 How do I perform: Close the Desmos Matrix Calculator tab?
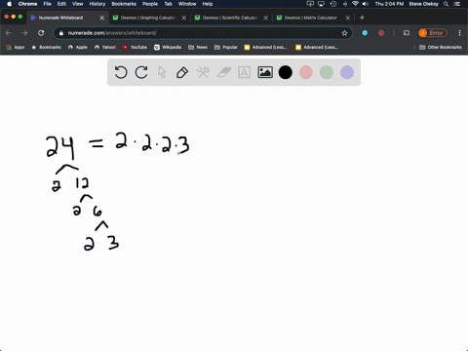click(348, 18)
